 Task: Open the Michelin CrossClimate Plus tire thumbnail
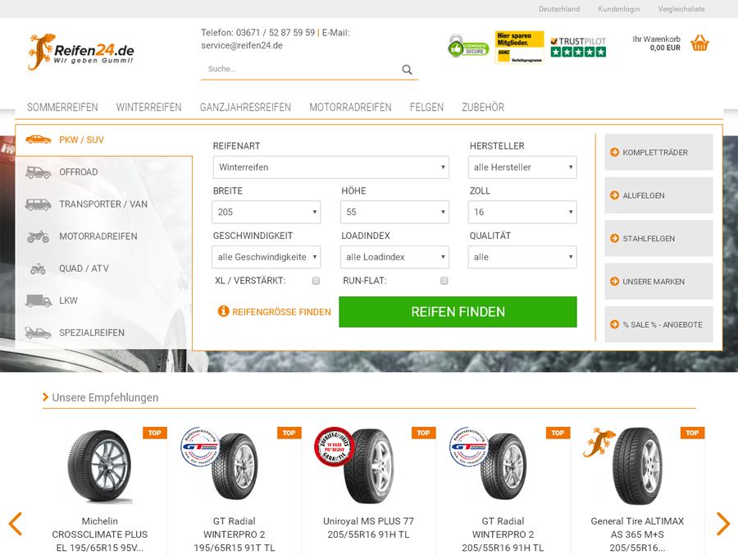click(x=99, y=466)
